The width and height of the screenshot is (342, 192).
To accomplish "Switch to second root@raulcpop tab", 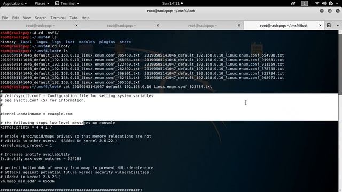I will point(121,26).
